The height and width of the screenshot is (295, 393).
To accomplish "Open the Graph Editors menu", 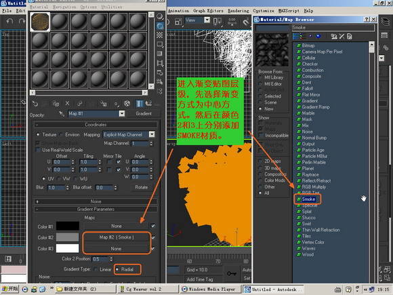I will coord(208,11).
